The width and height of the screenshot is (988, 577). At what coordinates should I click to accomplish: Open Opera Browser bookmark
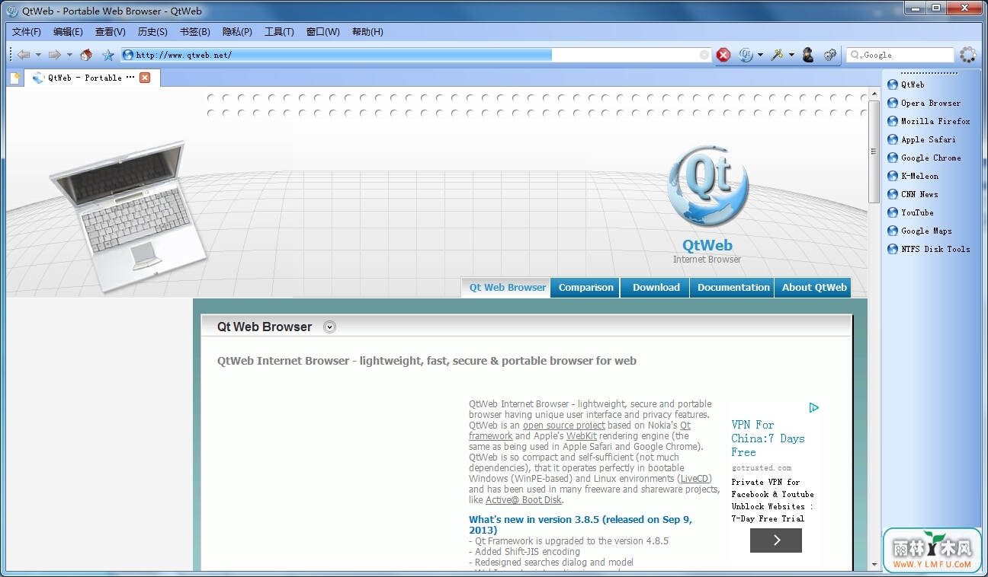pyautogui.click(x=924, y=103)
